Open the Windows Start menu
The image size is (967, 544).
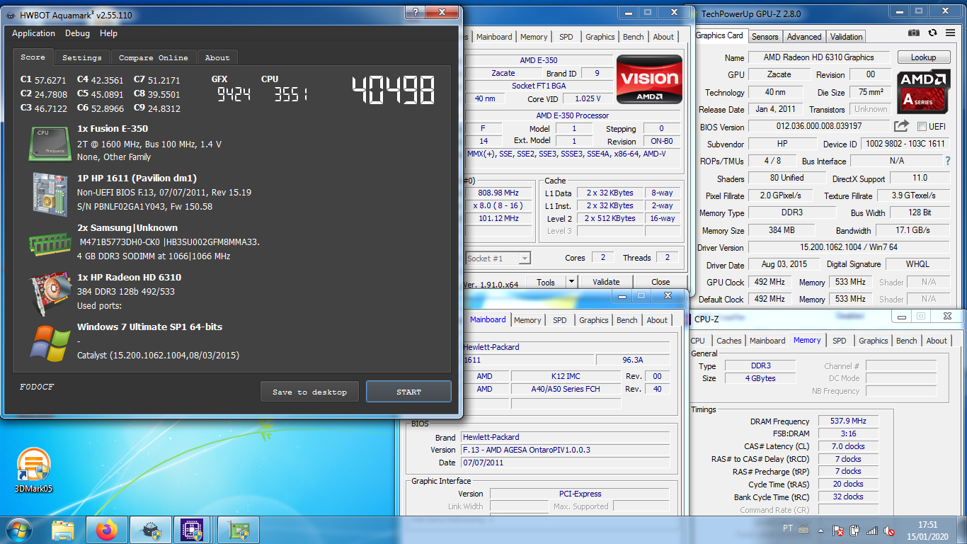19,530
